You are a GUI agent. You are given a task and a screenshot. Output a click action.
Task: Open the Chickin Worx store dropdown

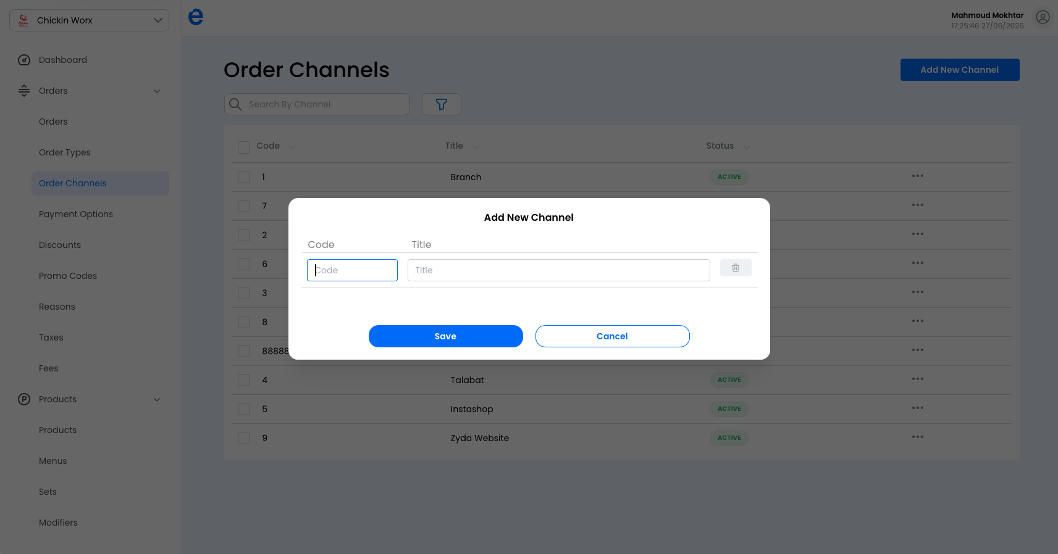pos(90,20)
